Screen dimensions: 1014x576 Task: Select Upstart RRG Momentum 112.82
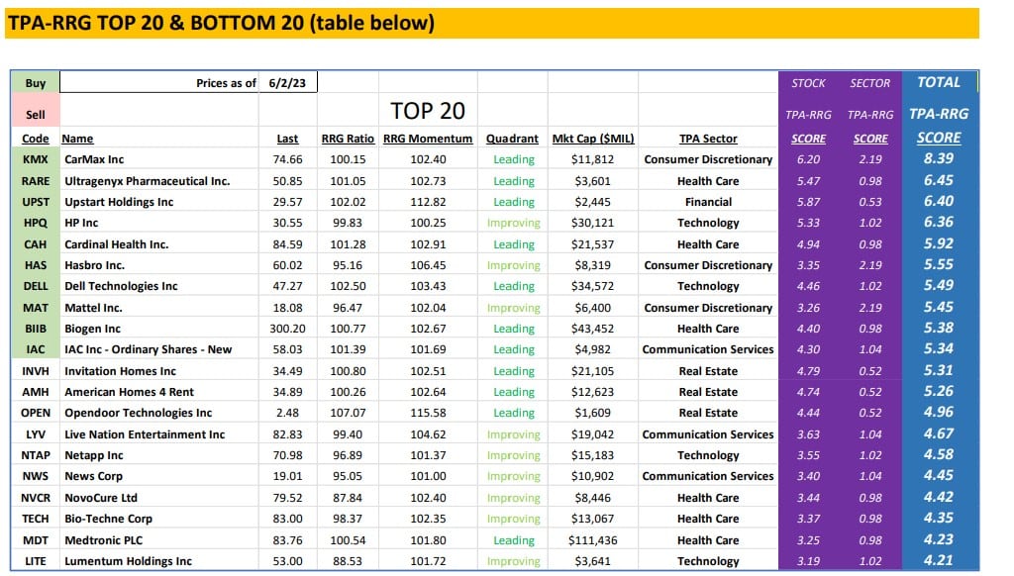[x=428, y=202]
